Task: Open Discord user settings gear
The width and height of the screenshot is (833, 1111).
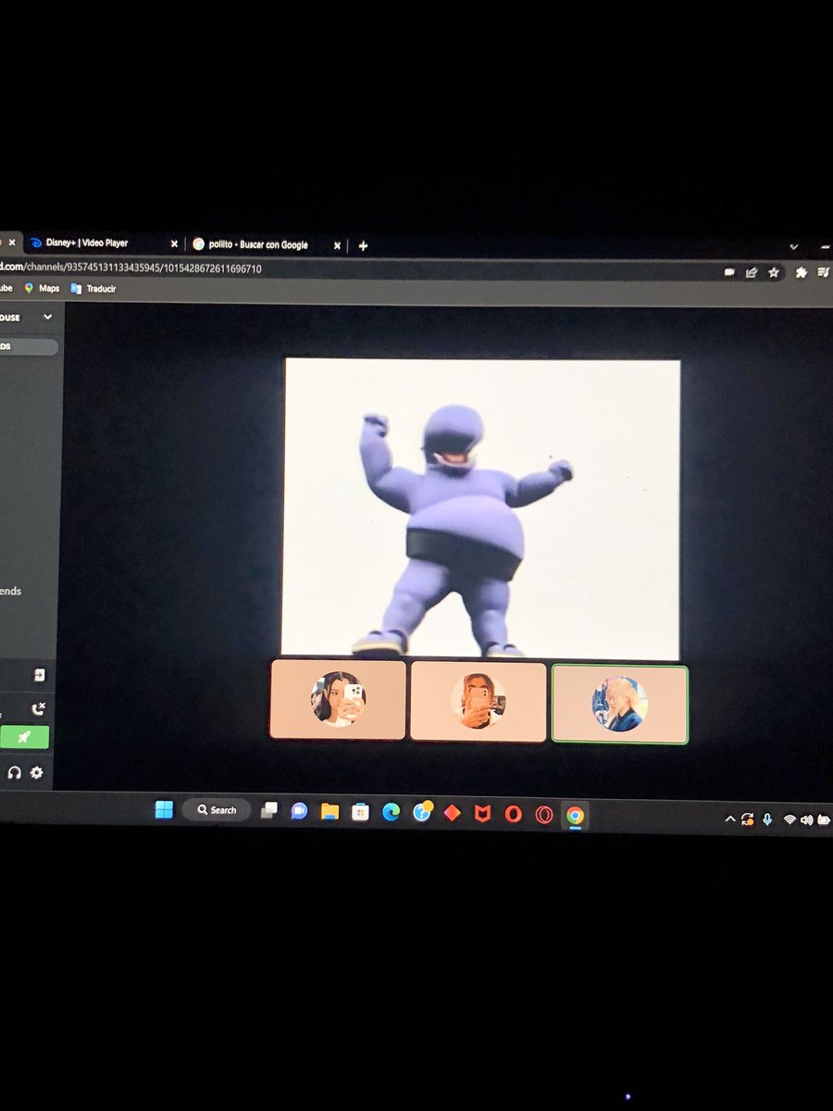Action: 36,772
